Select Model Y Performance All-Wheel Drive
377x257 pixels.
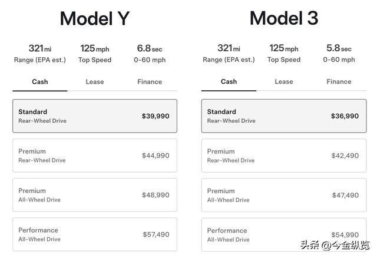pyautogui.click(x=95, y=235)
